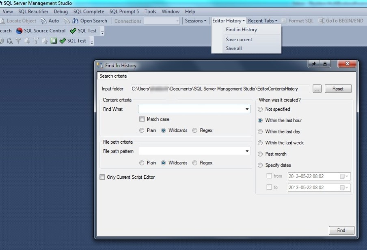Open the Connections combo box
Screen dimensions: 367x250
click(x=162, y=21)
